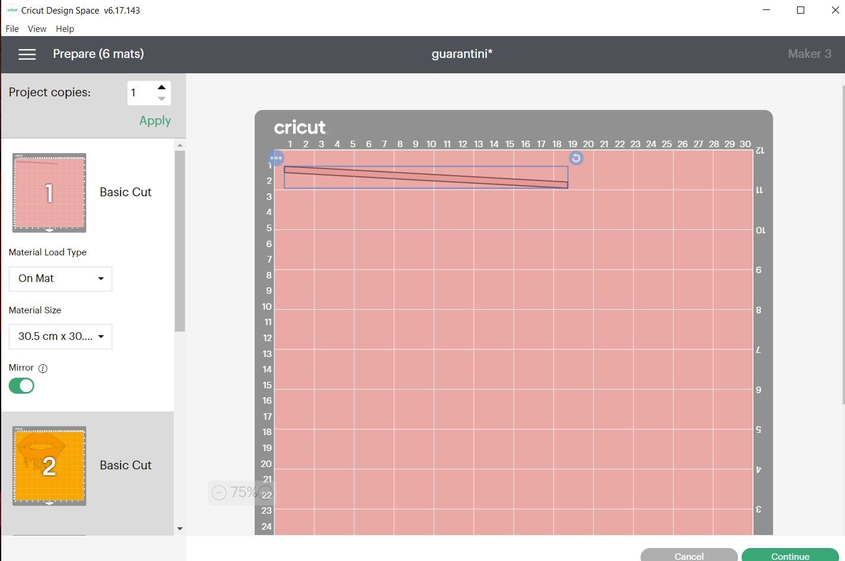The width and height of the screenshot is (845, 561).
Task: Click the Cancel button
Action: [x=689, y=556]
